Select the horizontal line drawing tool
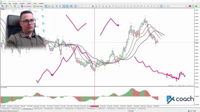The image size is (200, 112). point(86,6)
